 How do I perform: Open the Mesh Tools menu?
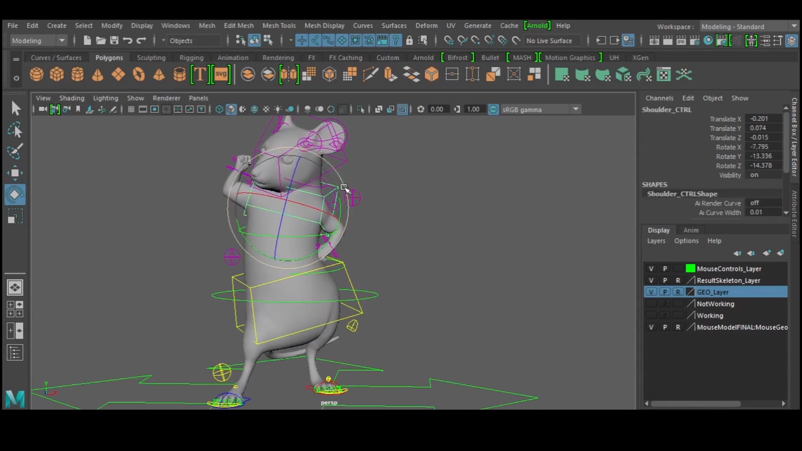click(x=279, y=25)
